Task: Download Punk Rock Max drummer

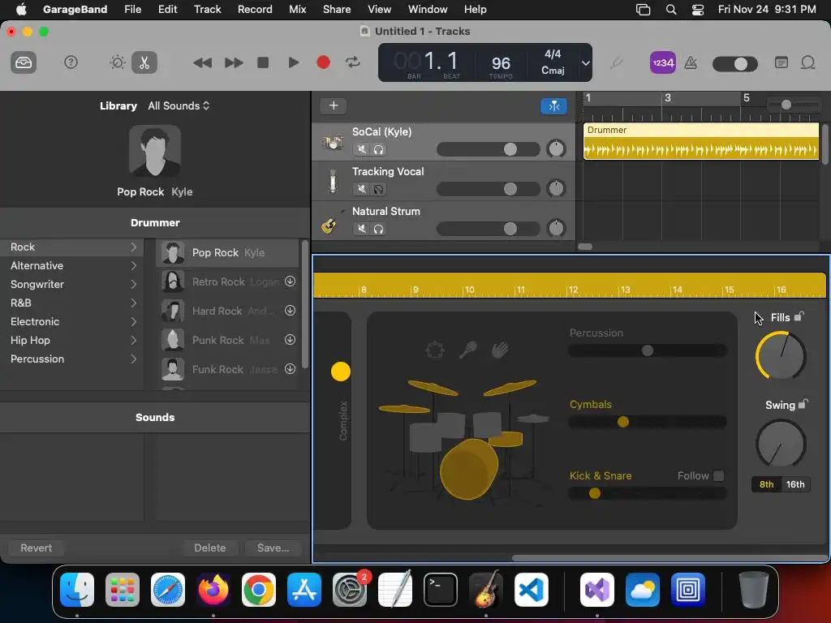Action: [290, 340]
